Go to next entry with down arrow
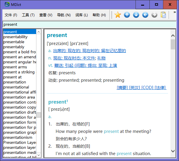The image size is (179, 161). 136,15
